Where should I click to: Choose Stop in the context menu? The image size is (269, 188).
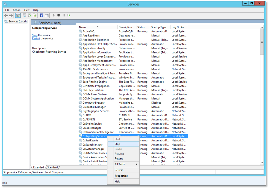pyautogui.click(x=123, y=144)
